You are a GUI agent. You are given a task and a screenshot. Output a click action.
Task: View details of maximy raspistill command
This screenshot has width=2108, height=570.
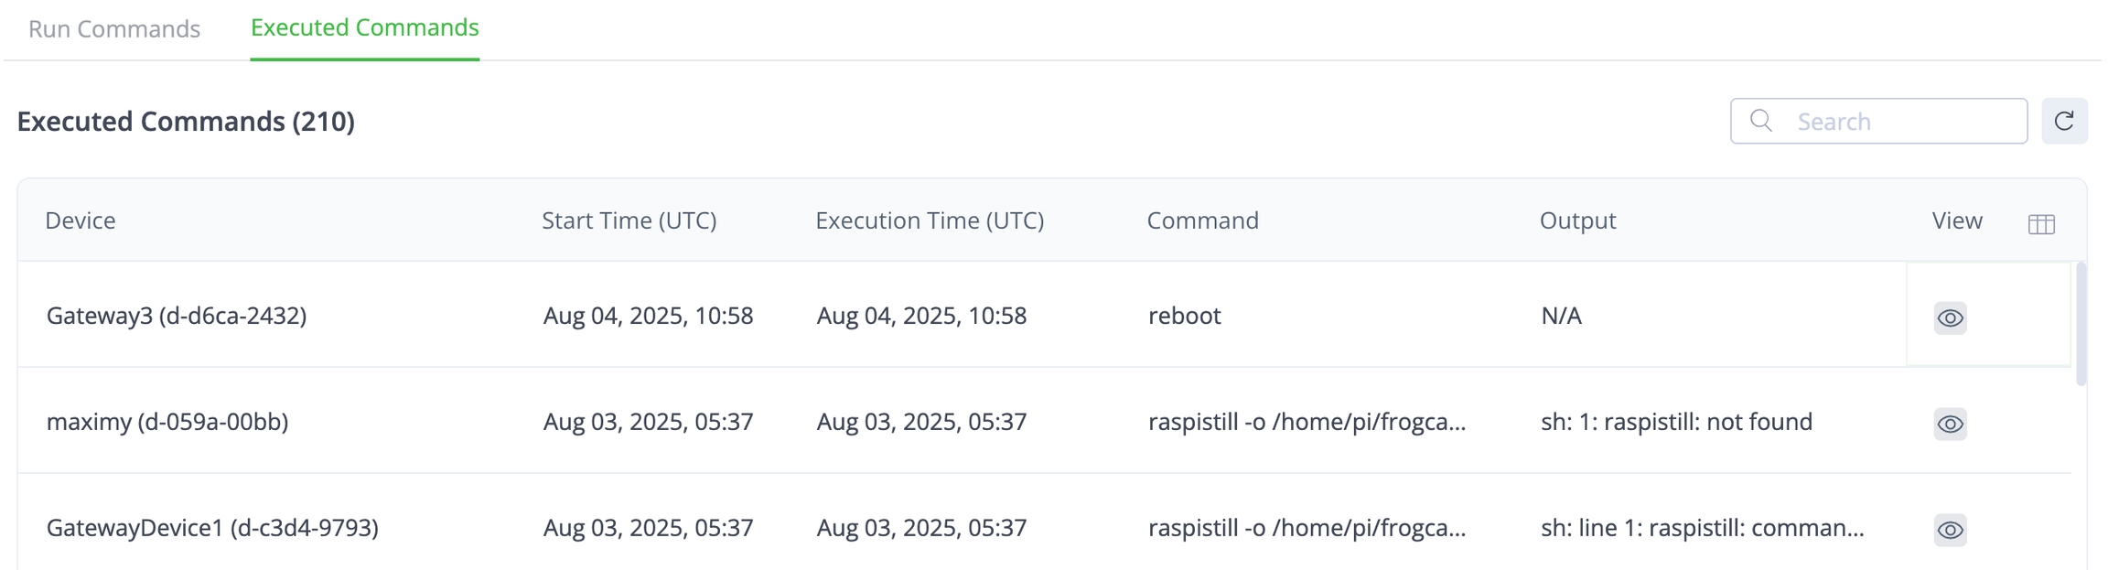1950,424
